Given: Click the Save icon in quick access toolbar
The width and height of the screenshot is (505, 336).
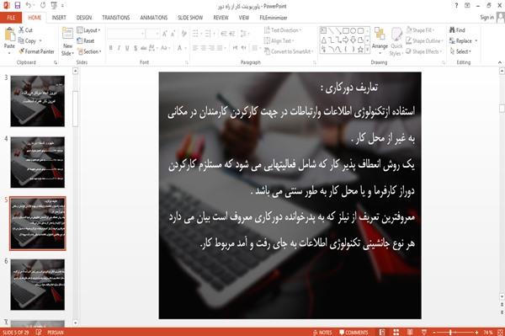Looking at the screenshot, I should point(18,5).
